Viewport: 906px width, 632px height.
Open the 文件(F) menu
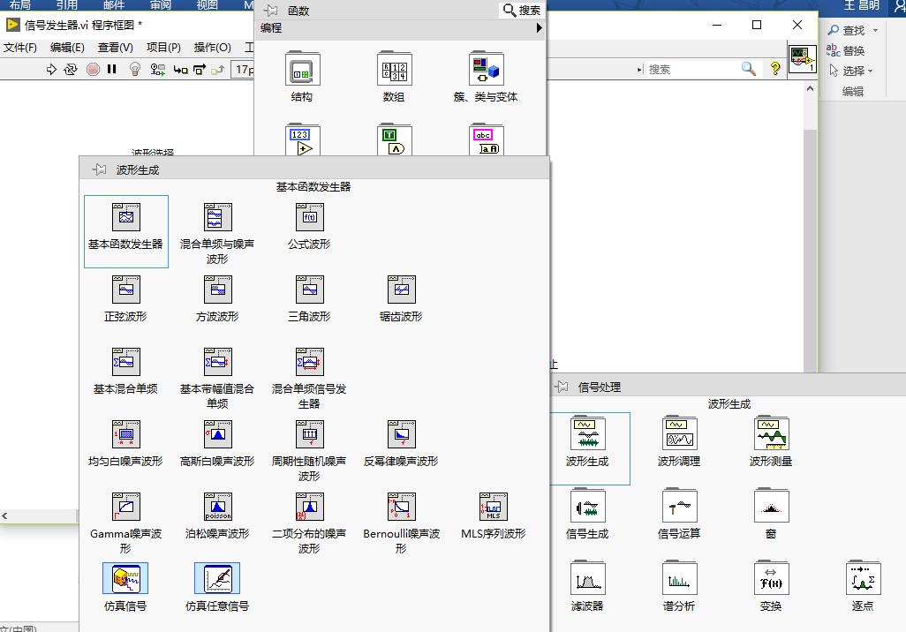[20, 48]
